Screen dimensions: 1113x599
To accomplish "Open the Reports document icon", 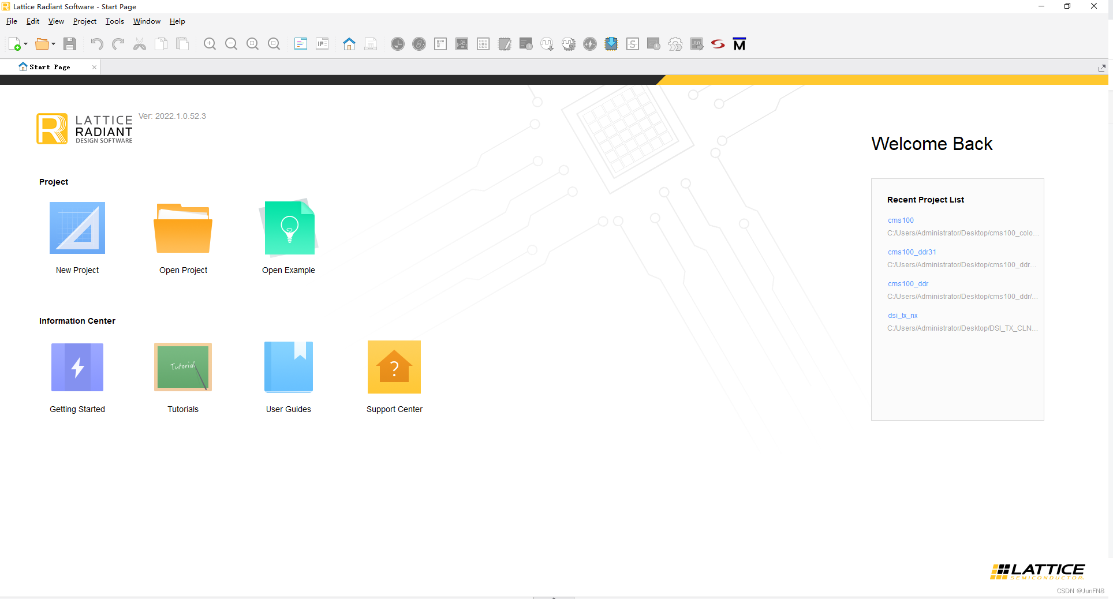I will point(301,44).
